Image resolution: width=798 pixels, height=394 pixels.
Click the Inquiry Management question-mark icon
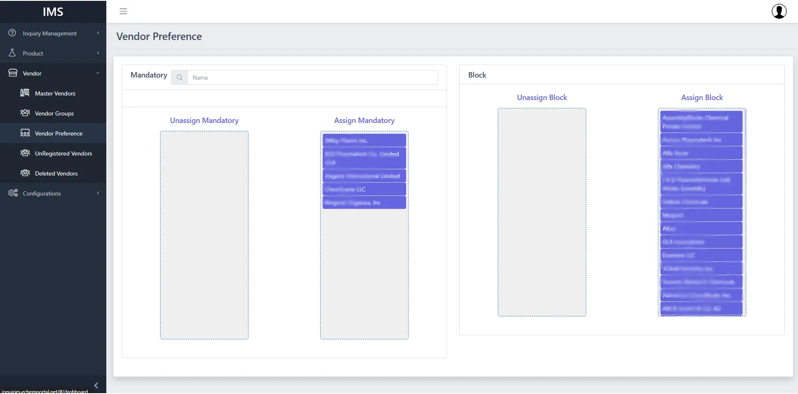tap(13, 33)
